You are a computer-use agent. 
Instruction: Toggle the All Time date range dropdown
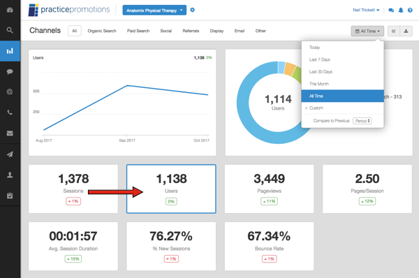click(367, 31)
